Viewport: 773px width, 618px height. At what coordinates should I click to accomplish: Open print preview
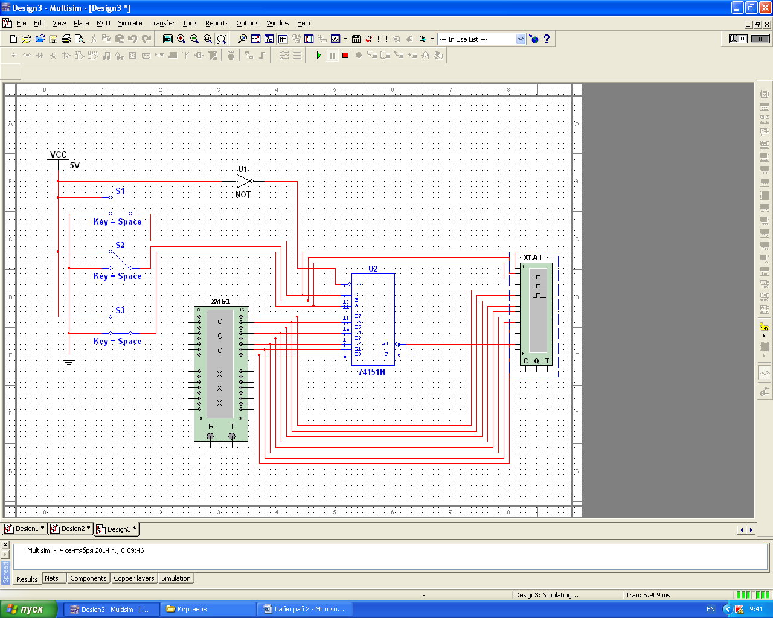(79, 39)
